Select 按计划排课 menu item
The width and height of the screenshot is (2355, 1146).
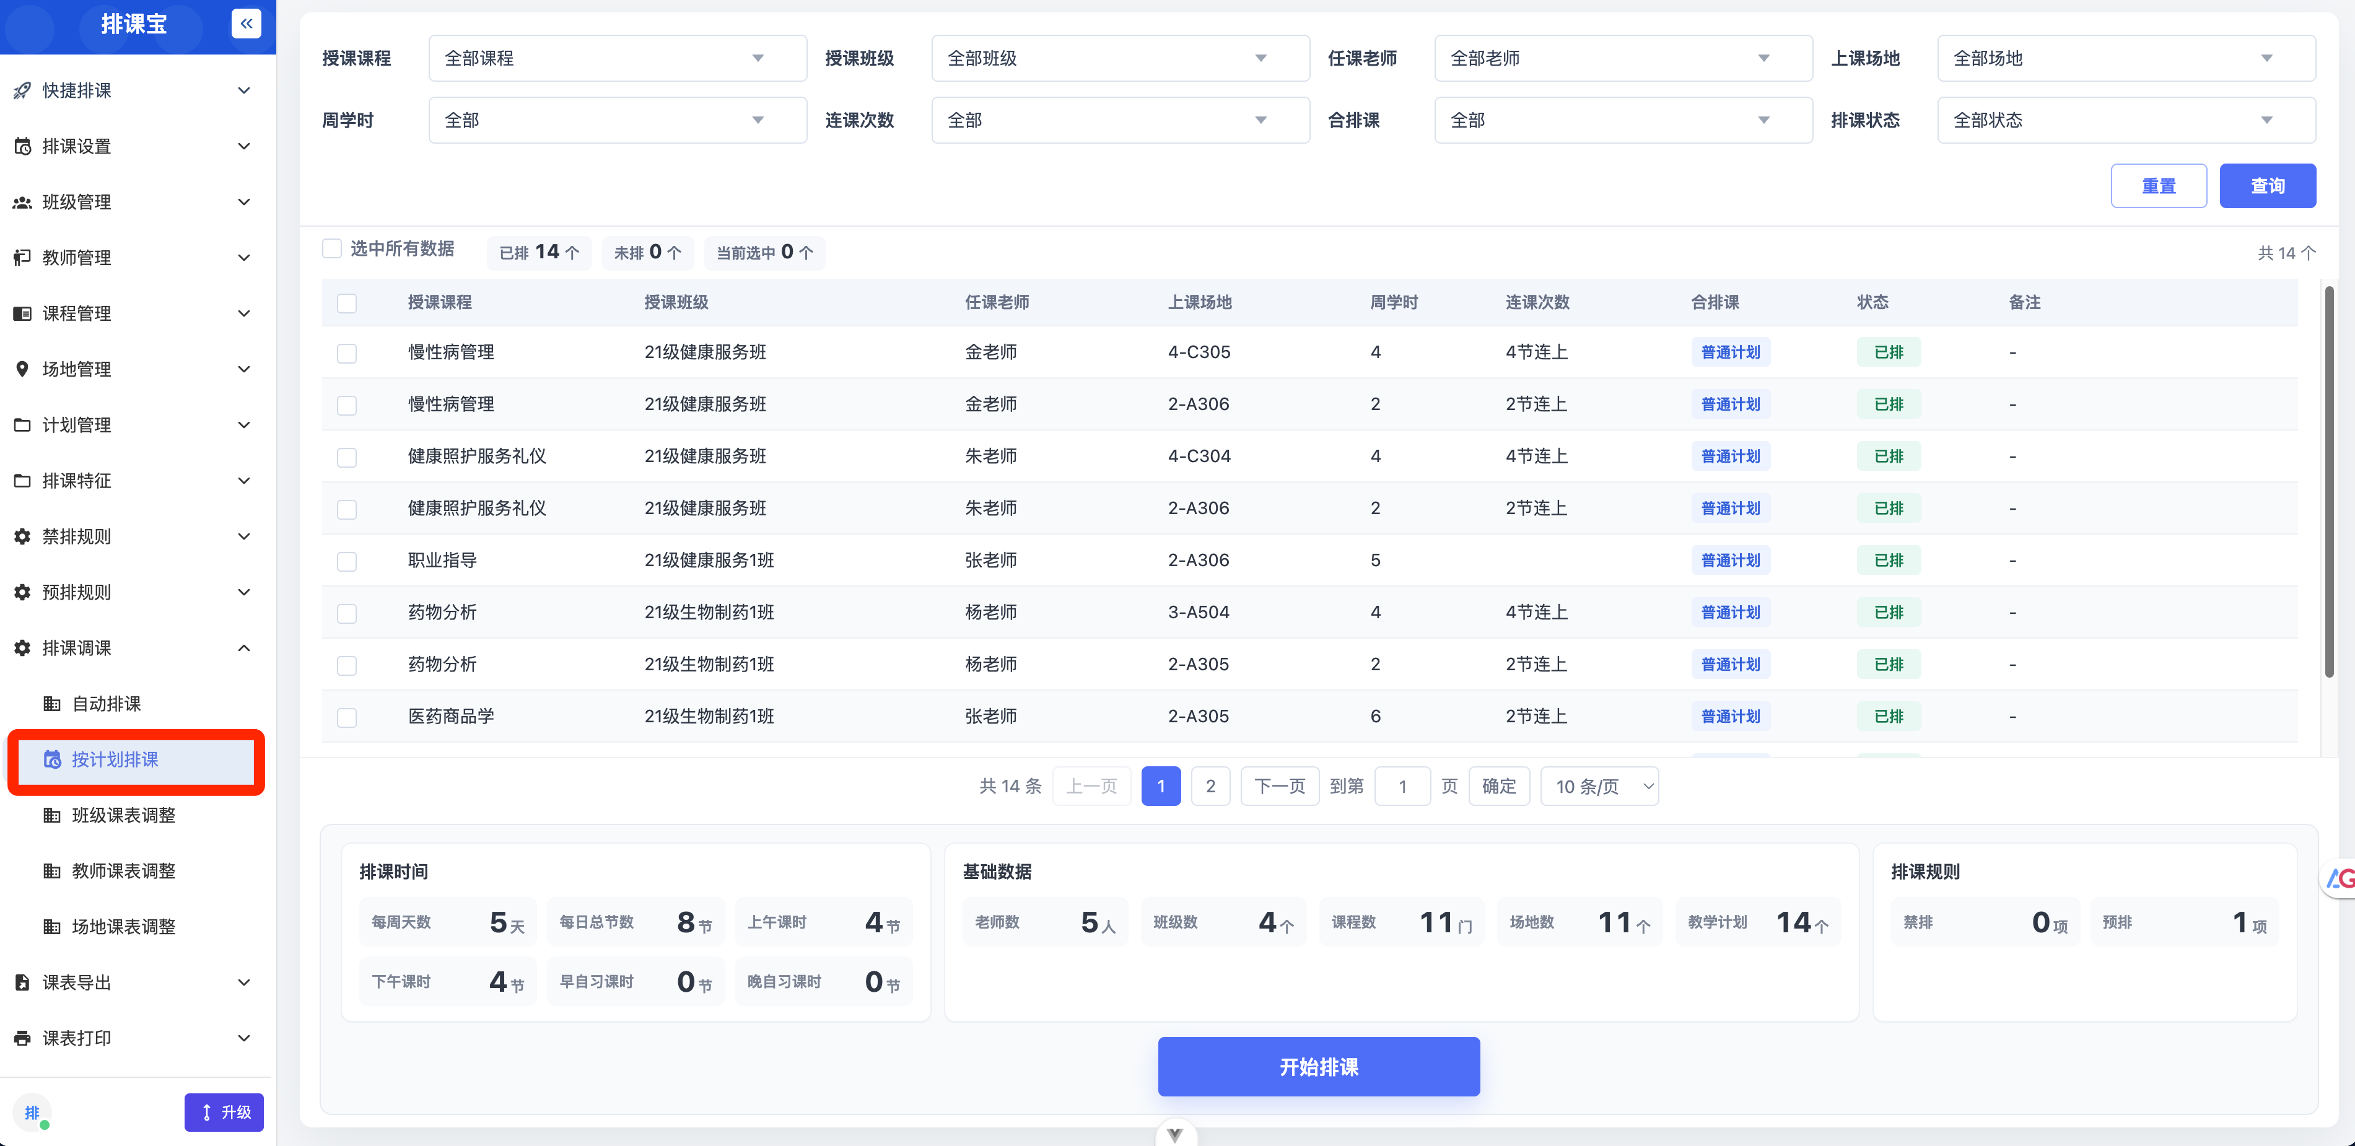[135, 760]
